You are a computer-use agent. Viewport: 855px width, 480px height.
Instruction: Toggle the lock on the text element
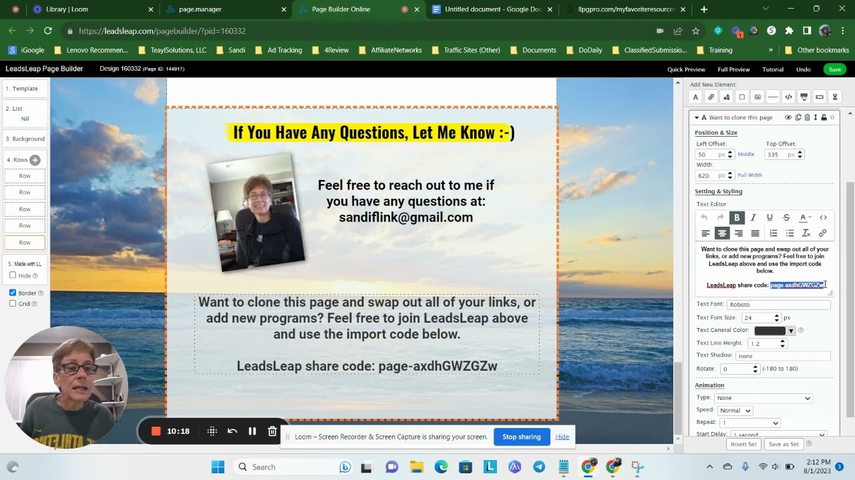click(x=824, y=117)
